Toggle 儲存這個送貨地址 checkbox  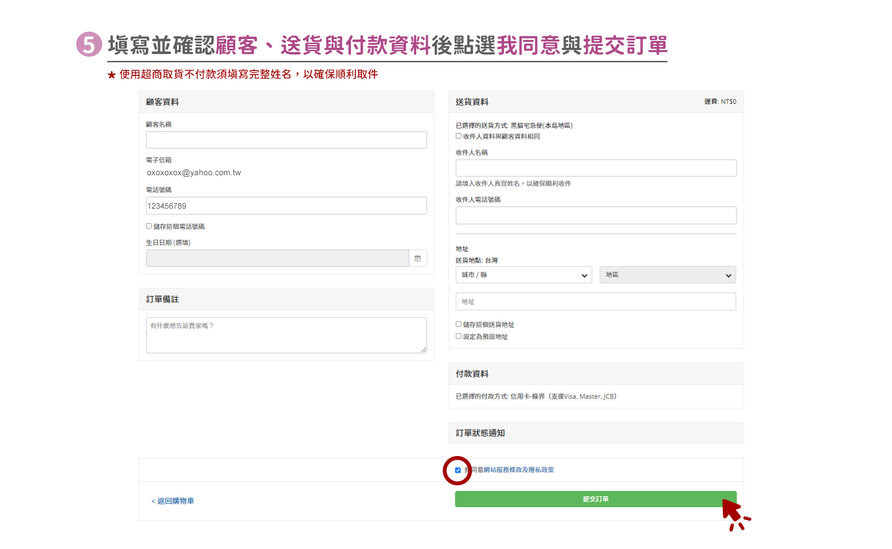tap(459, 324)
